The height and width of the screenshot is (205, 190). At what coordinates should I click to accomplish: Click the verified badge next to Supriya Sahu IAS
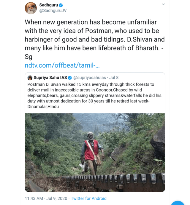[70, 78]
